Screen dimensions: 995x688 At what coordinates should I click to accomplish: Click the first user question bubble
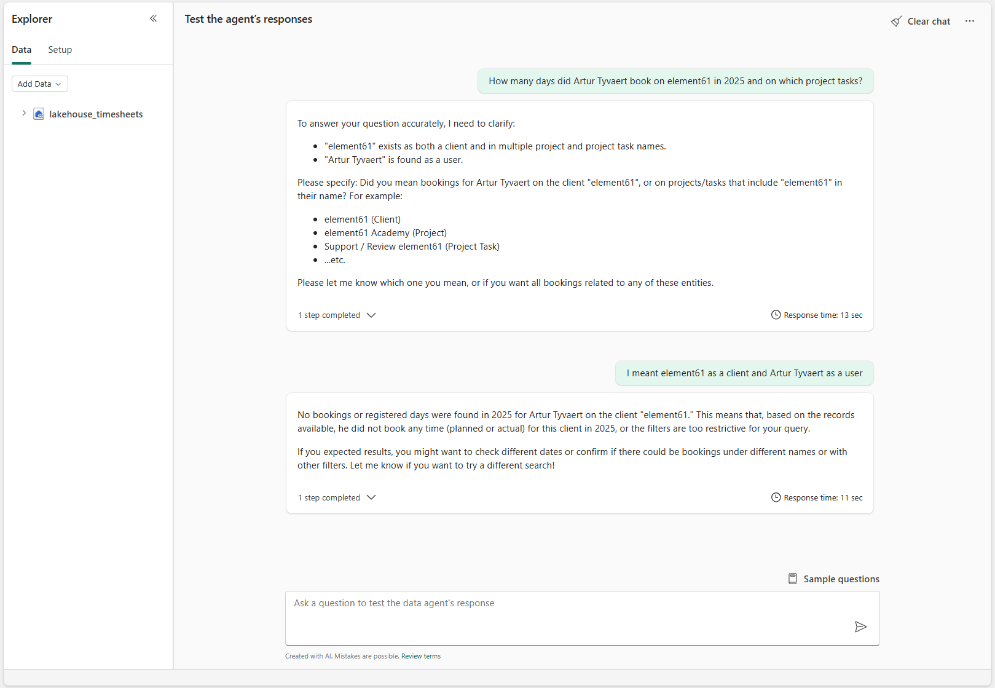tap(675, 81)
